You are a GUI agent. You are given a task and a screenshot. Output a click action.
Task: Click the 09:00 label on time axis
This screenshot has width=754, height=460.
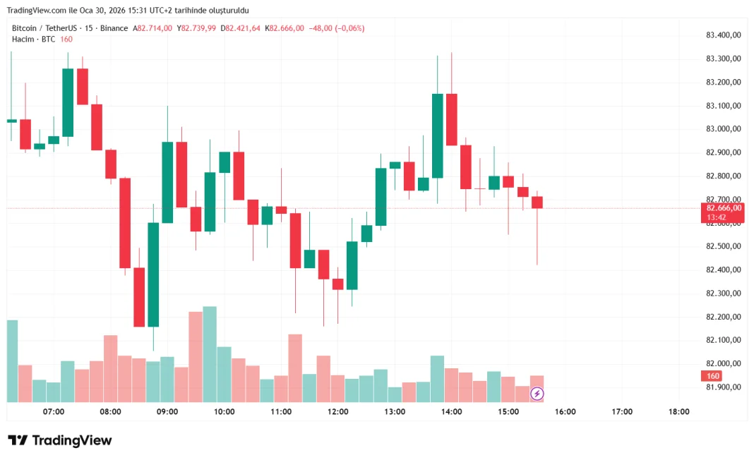click(167, 411)
